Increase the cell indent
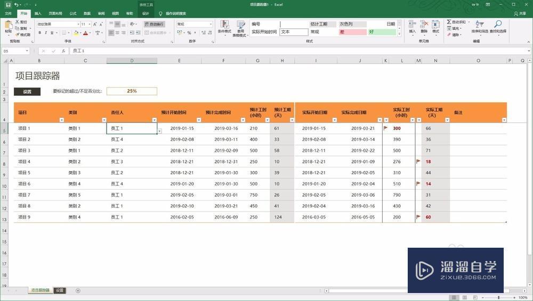The height and width of the screenshot is (301, 533). [x=138, y=32]
